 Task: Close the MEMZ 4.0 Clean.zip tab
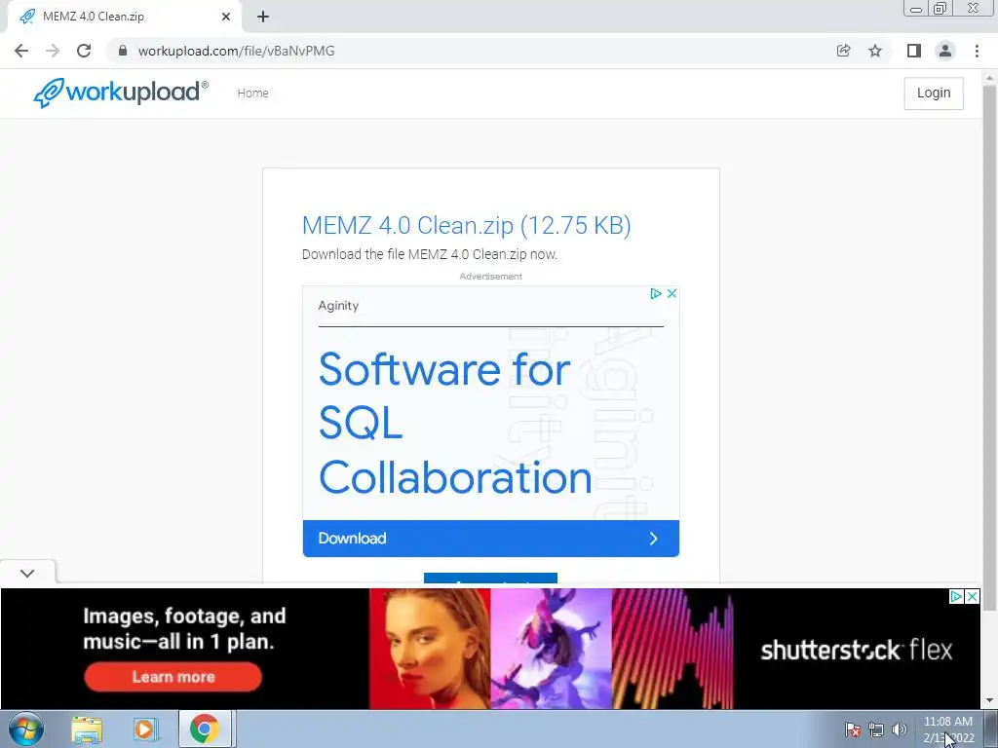(x=226, y=17)
